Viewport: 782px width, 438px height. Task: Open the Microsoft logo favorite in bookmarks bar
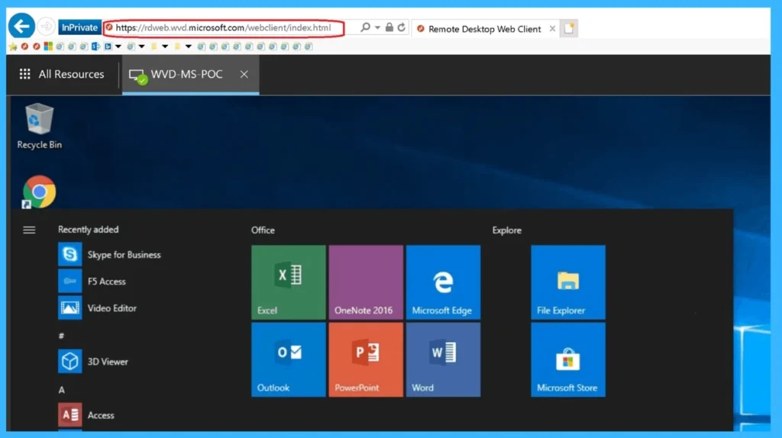48,47
